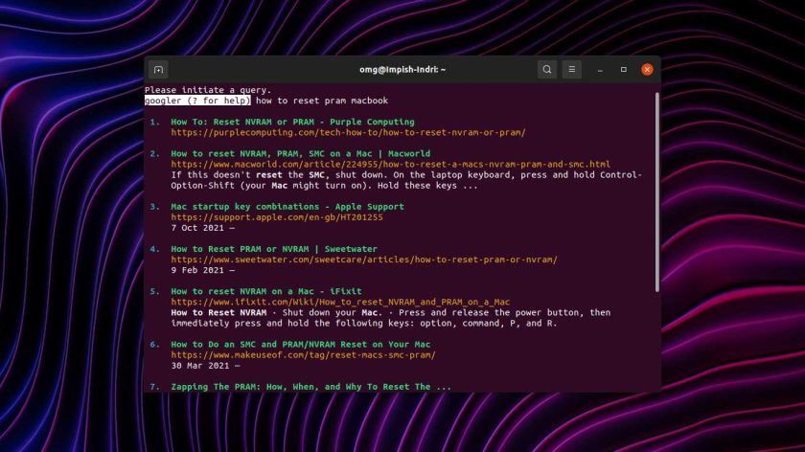Click the title 'How to Reset PRAM or NVRAM | Sweetwater'
The width and height of the screenshot is (805, 452).
[x=274, y=249]
